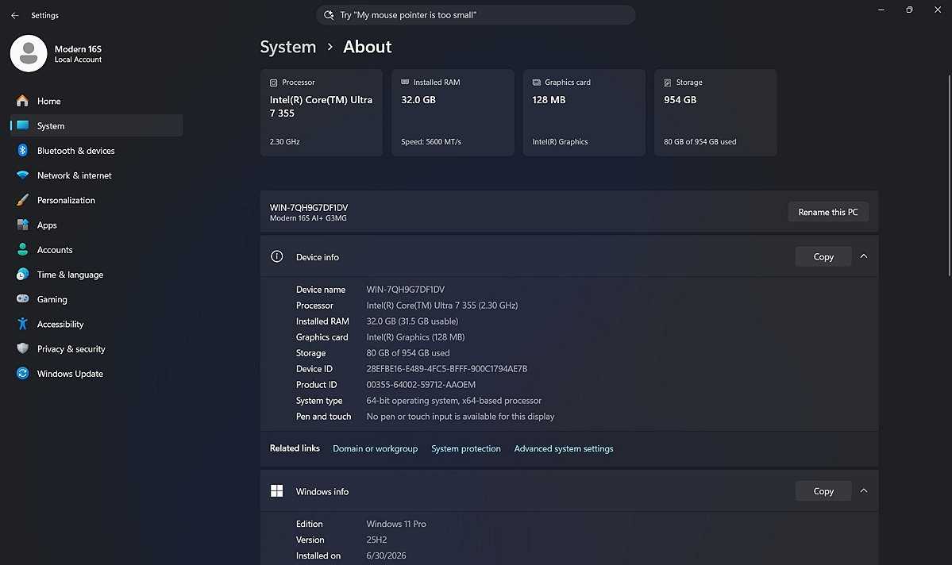Open Accessibility settings page

(x=97, y=324)
